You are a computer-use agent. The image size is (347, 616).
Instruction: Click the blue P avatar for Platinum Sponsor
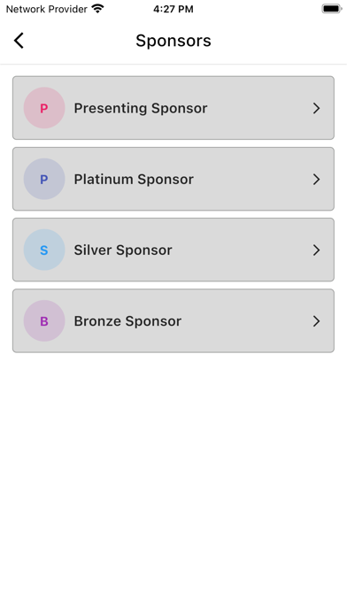pos(44,179)
